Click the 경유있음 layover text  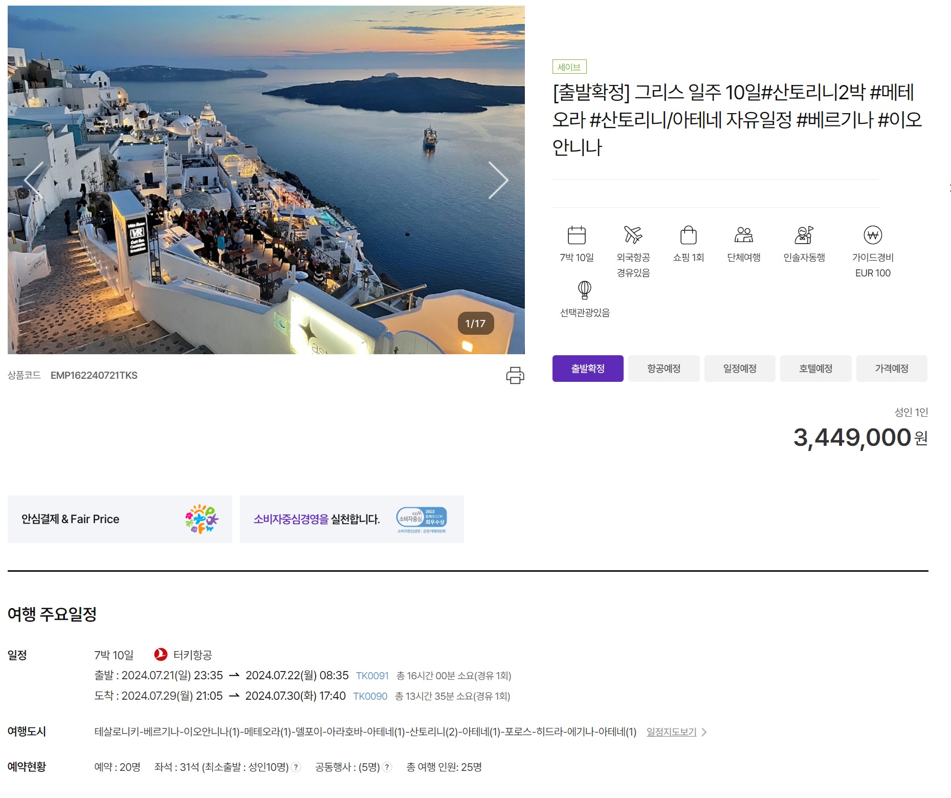[x=633, y=273]
